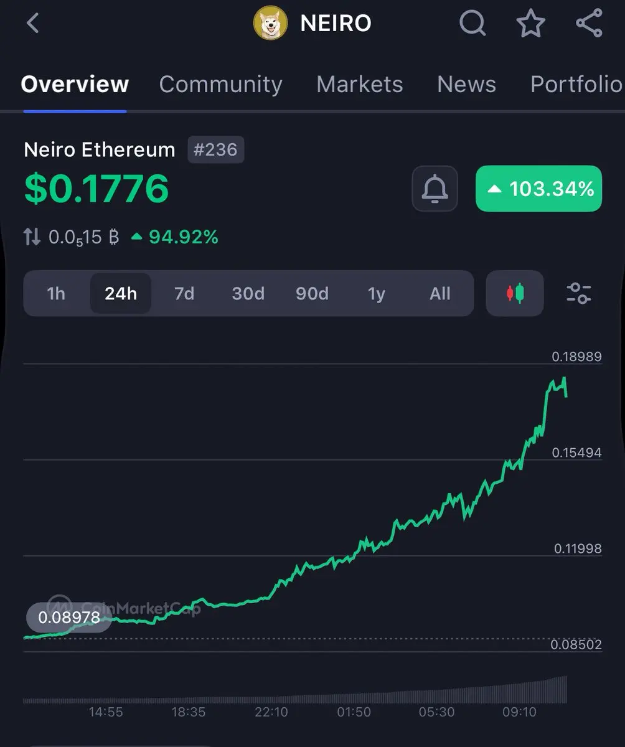Swap currency with BTC price arrows icon
The image size is (625, 747).
32,237
